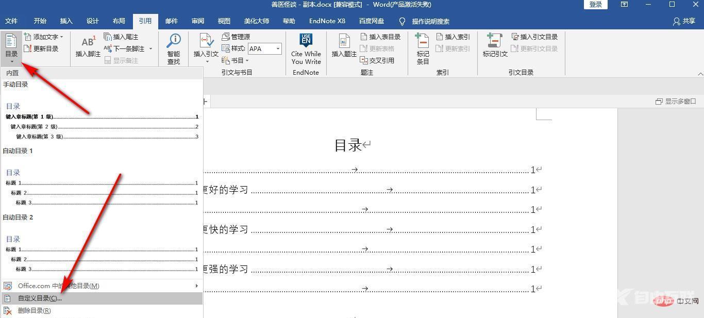Click the Tell Me search field

click(x=430, y=21)
